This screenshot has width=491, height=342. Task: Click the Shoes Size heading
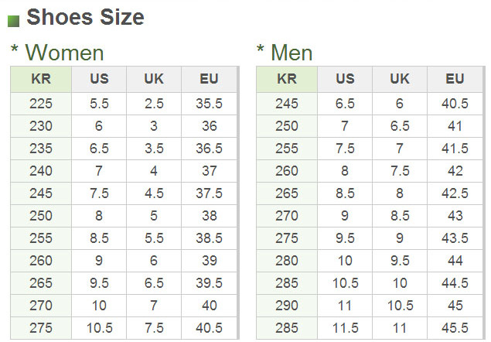85,17
